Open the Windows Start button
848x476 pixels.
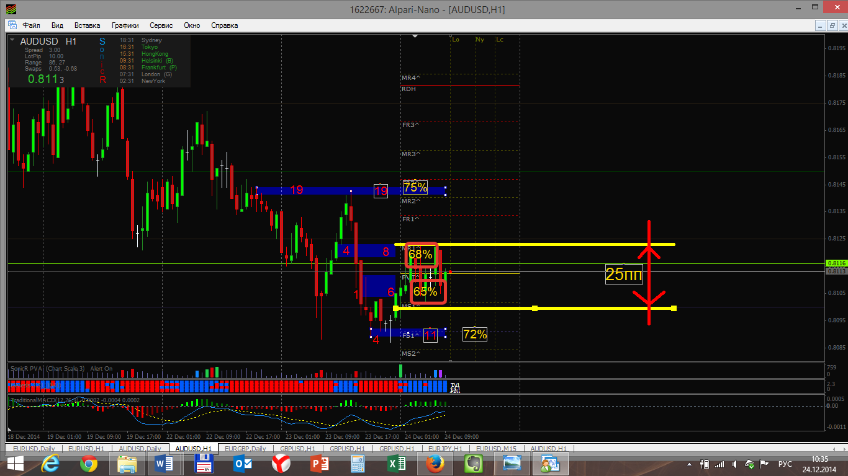(x=14, y=464)
